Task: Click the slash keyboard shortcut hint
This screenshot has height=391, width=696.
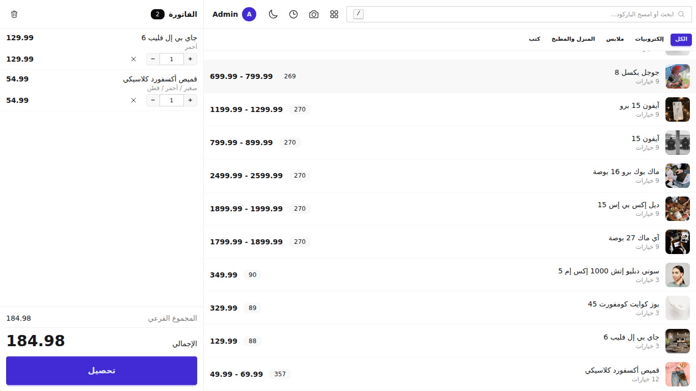Action: [x=358, y=14]
